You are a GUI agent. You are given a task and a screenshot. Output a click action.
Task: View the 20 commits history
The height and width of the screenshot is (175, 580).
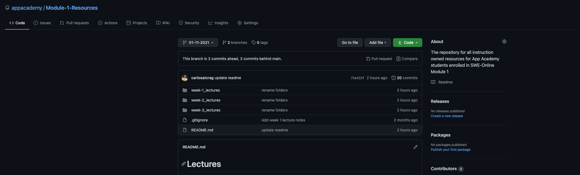coord(404,78)
